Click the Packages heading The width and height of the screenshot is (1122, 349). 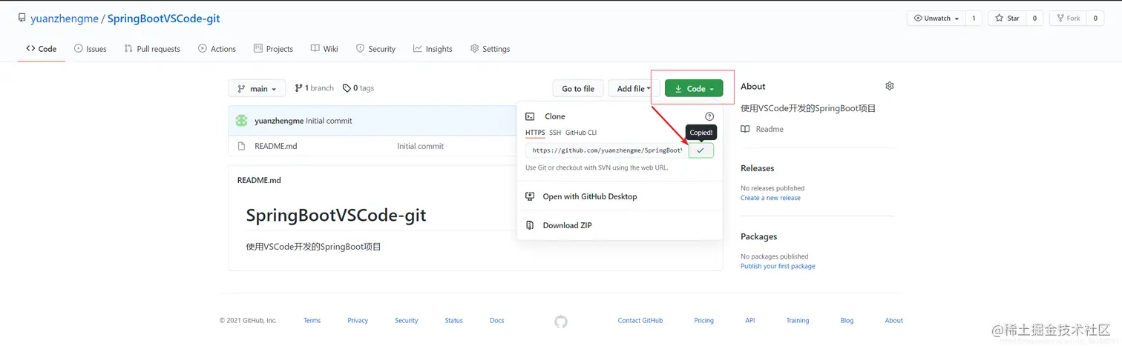(758, 236)
